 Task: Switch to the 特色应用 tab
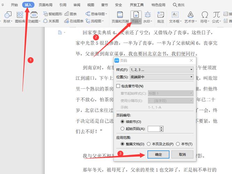158,5
